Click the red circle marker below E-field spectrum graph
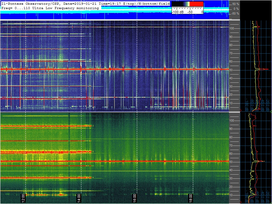This screenshot has height=204, width=272. click(241, 111)
